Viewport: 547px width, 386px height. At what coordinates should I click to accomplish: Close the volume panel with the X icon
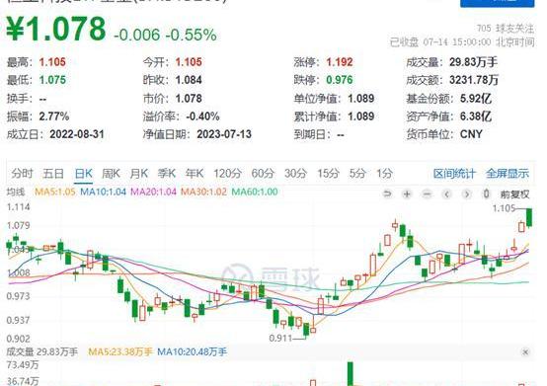pos(525,352)
